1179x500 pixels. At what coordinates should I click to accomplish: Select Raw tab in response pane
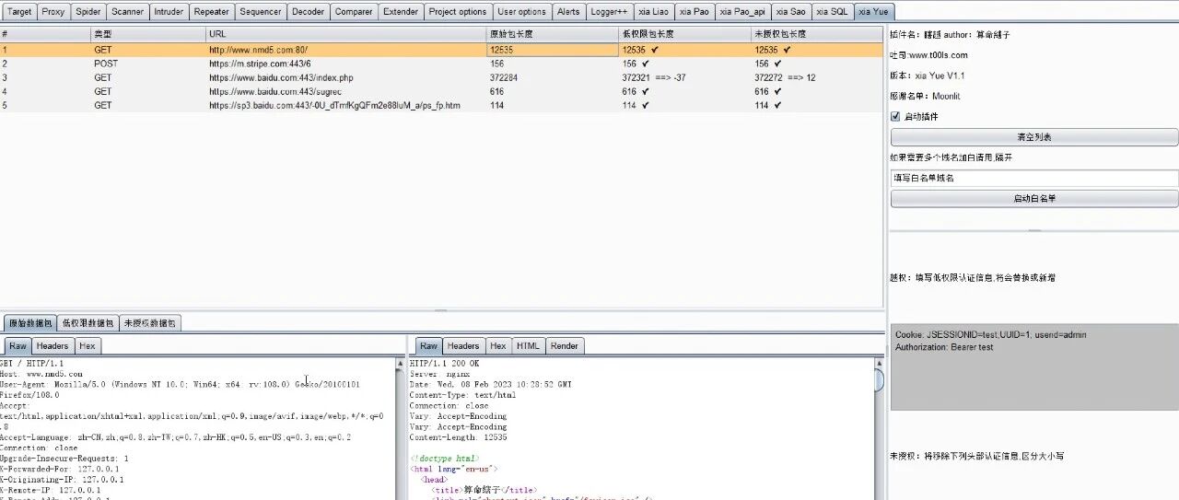428,346
